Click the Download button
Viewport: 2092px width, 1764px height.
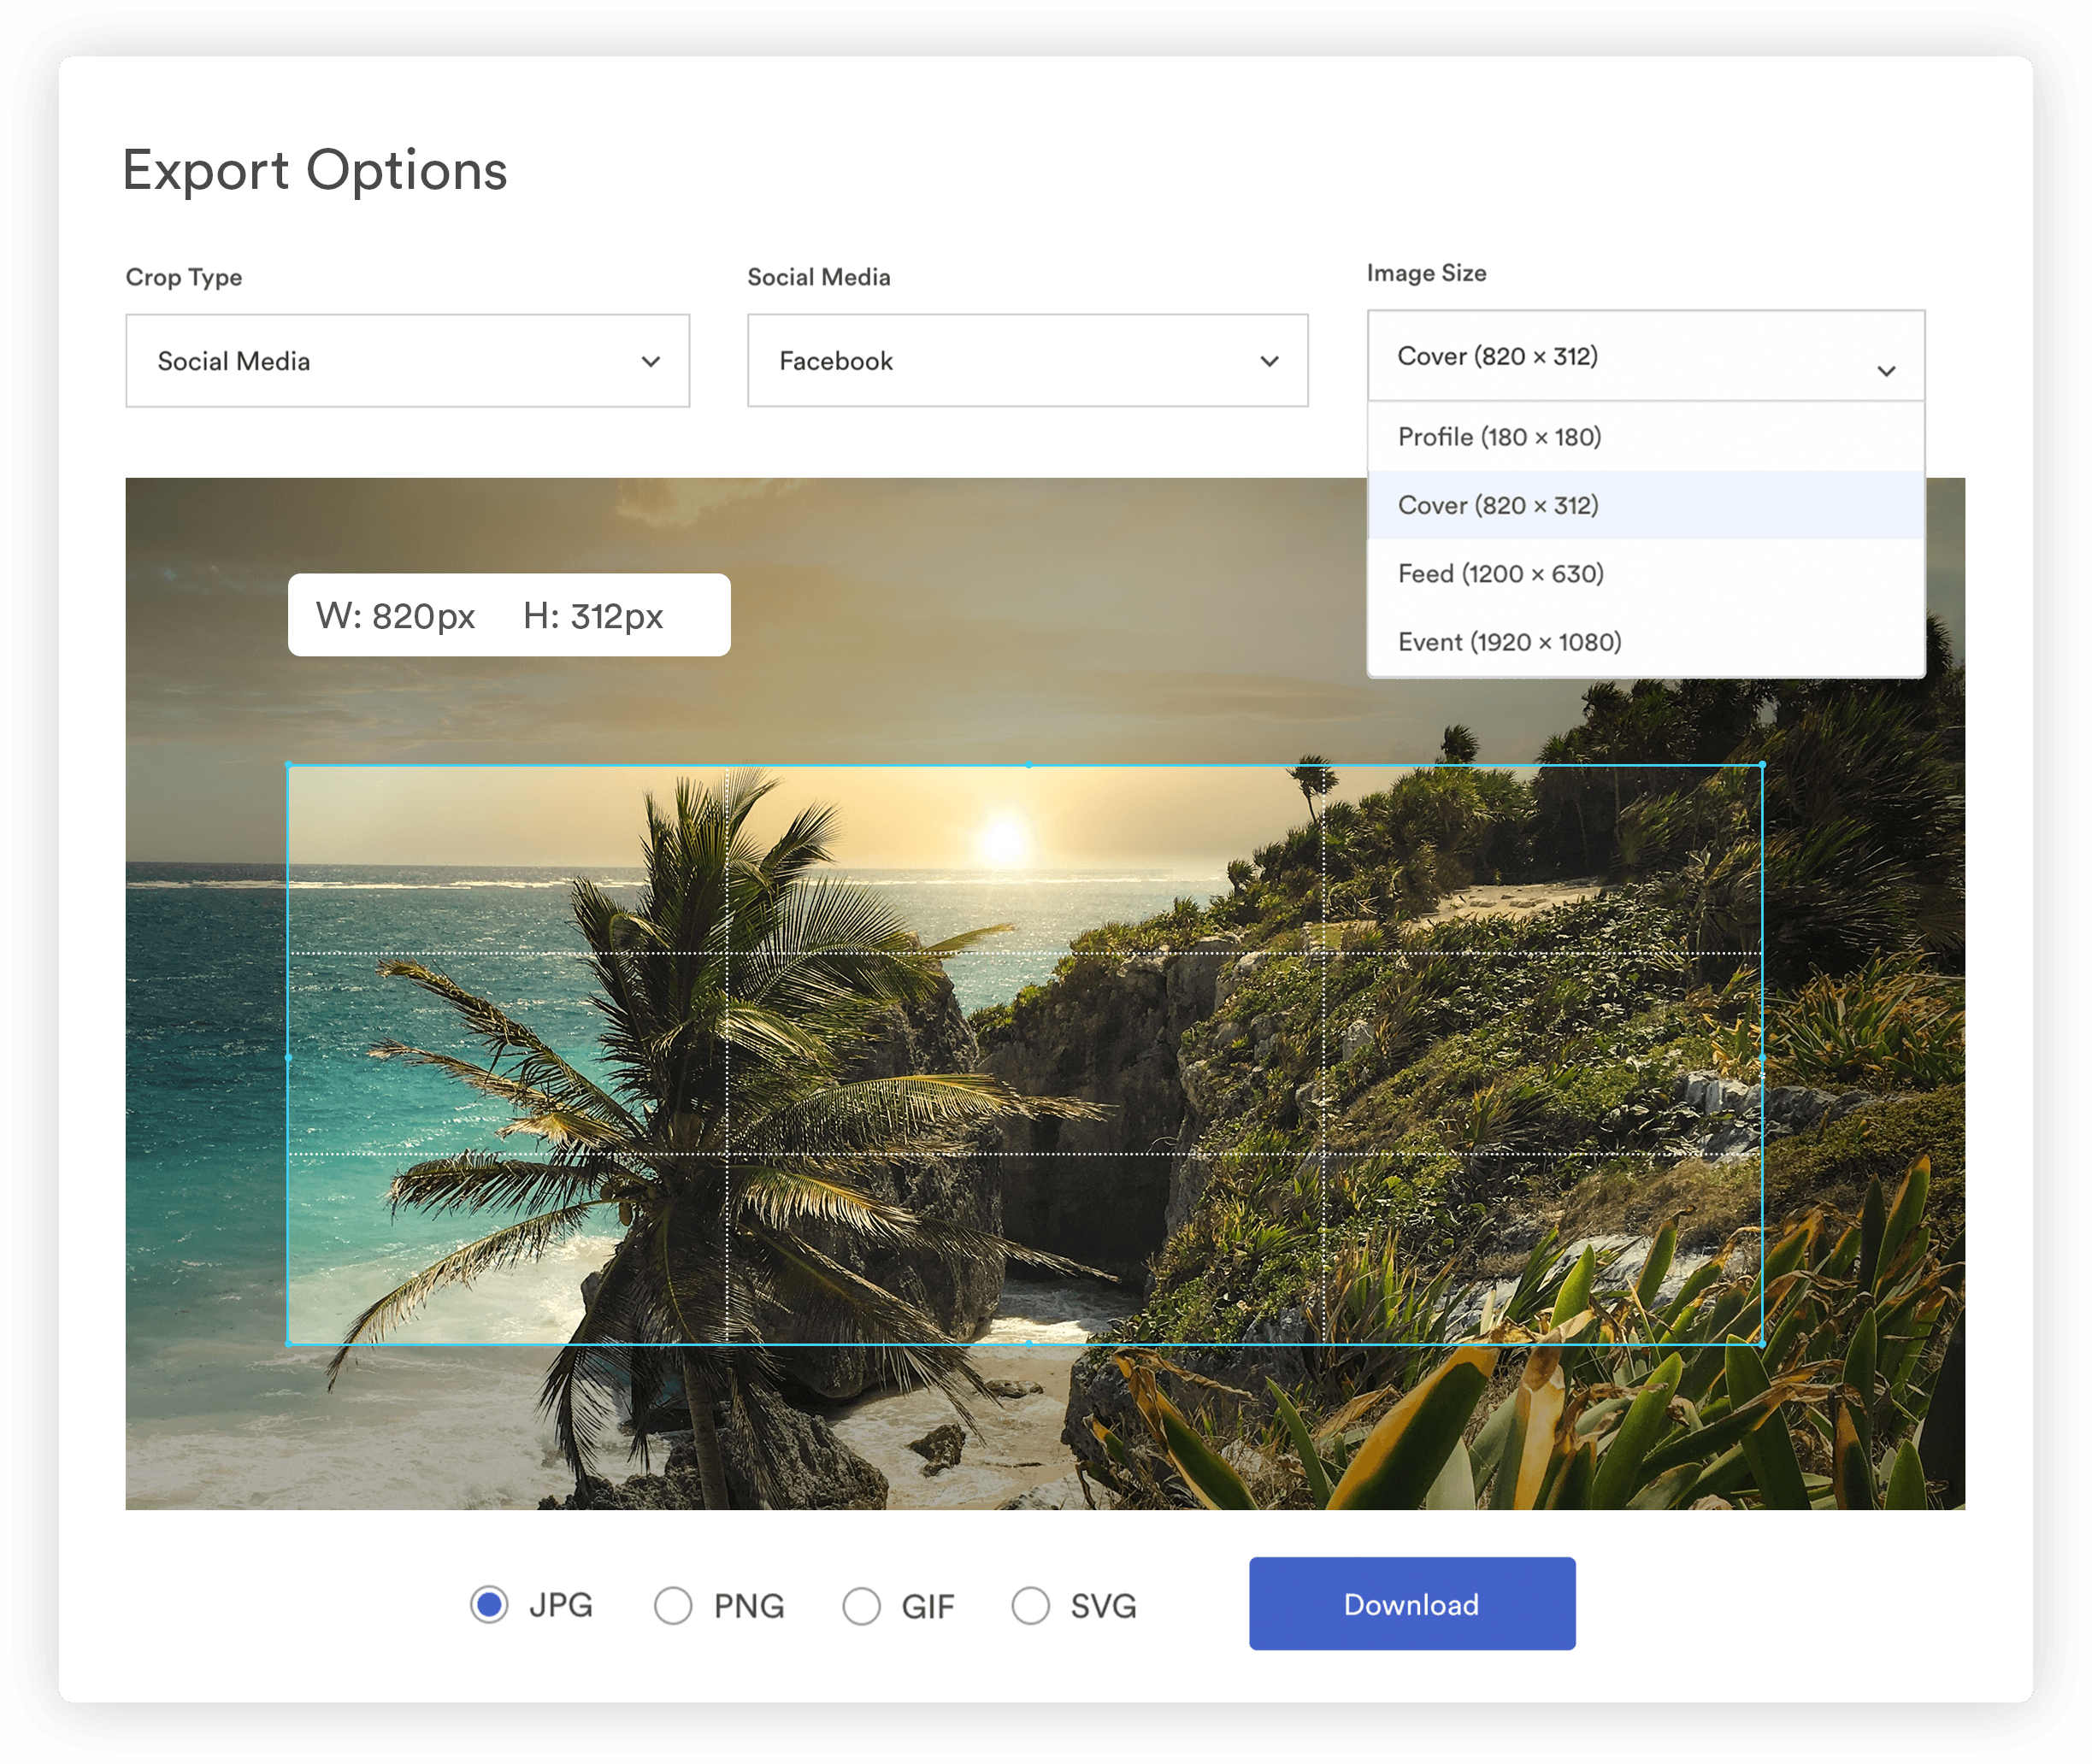[x=1411, y=1603]
